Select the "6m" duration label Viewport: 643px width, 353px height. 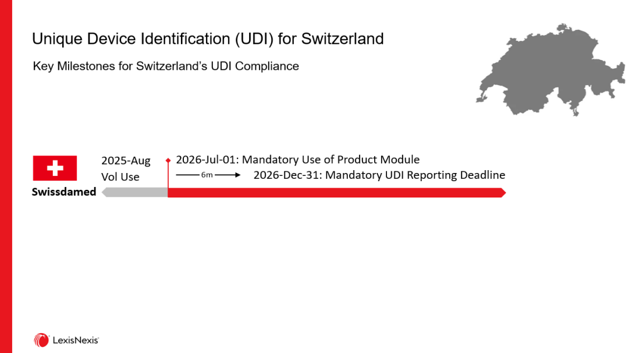pyautogui.click(x=207, y=175)
